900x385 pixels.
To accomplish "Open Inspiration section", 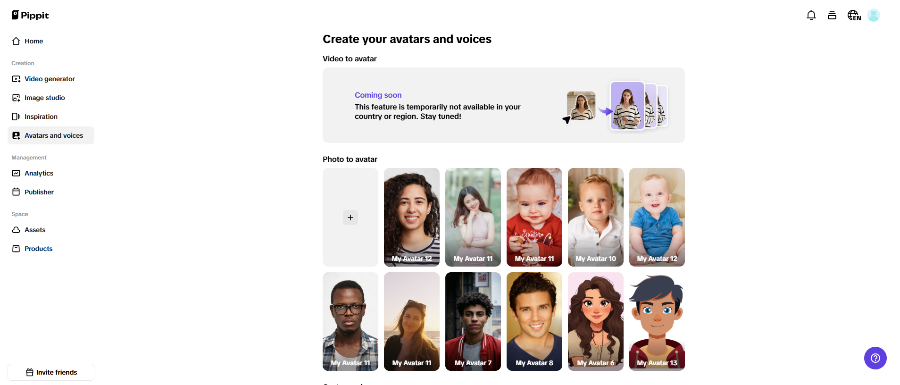I will click(41, 117).
